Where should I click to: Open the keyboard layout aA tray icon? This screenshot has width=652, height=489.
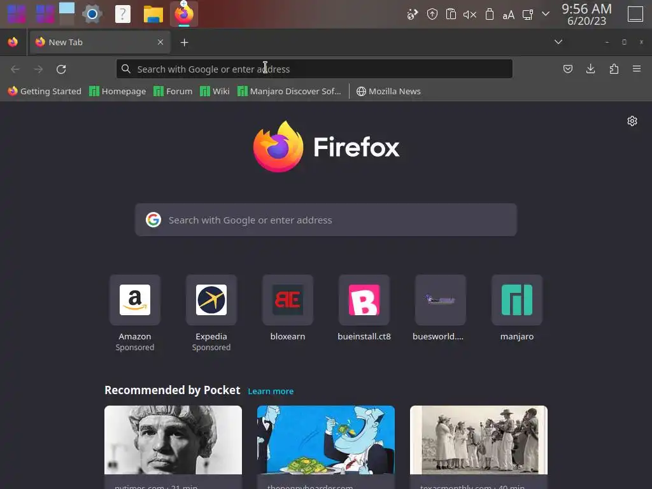click(508, 15)
